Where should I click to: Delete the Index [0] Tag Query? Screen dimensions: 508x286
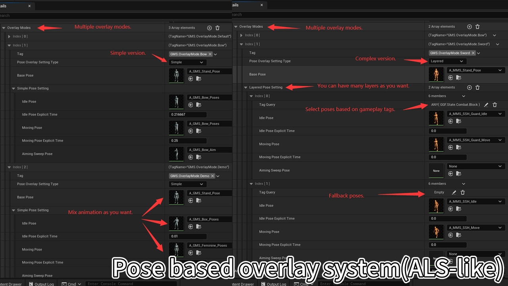point(495,104)
